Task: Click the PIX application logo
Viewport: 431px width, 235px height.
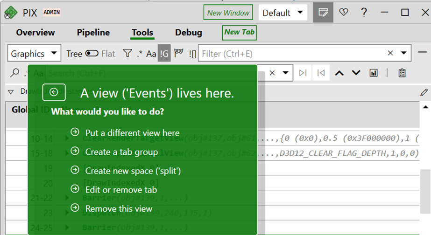Action: (11, 13)
